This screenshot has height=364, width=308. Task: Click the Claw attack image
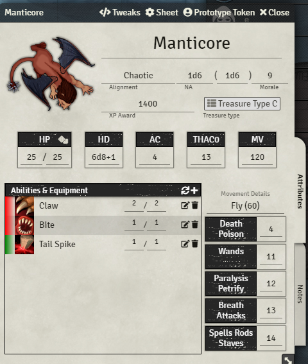(24, 206)
